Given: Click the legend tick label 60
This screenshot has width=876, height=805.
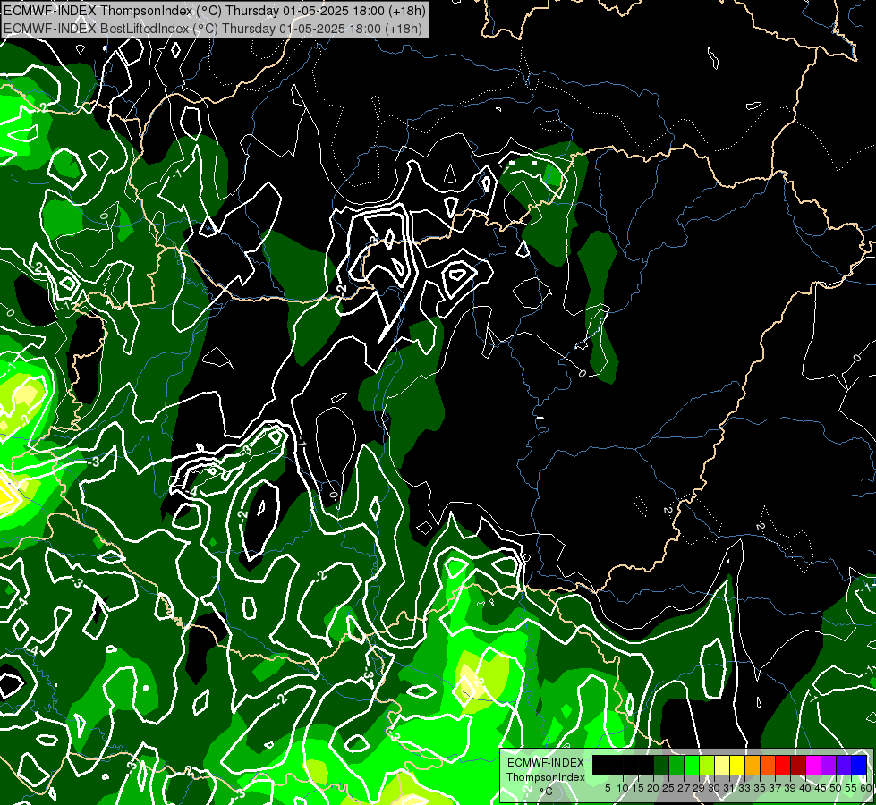Looking at the screenshot, I should (x=866, y=788).
